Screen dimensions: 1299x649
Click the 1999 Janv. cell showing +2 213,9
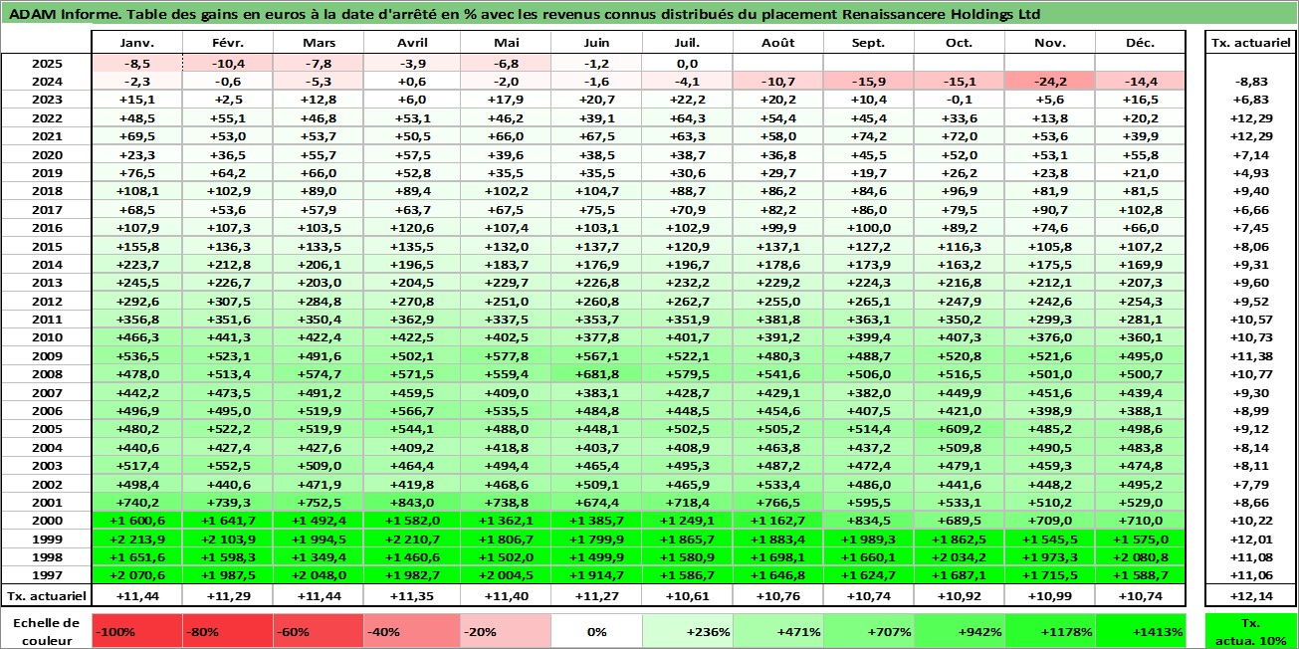pos(136,539)
